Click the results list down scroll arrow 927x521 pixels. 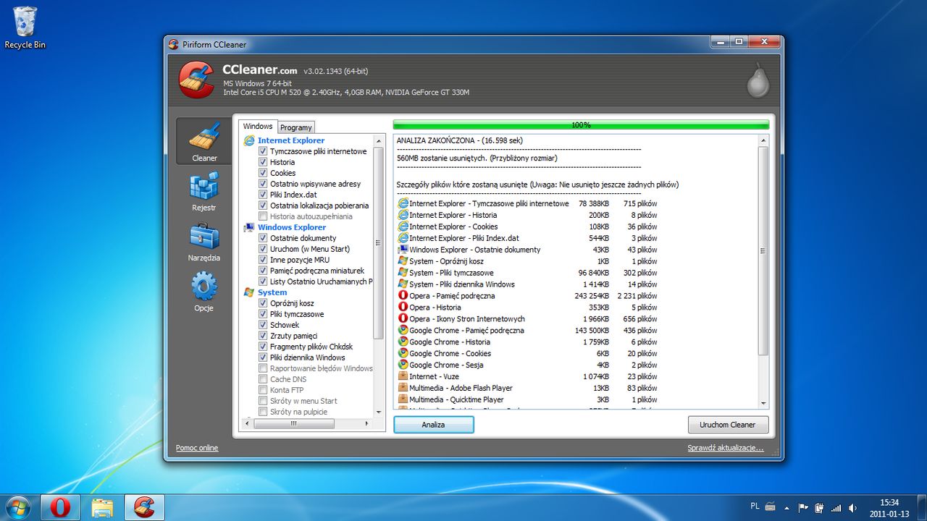coord(763,404)
